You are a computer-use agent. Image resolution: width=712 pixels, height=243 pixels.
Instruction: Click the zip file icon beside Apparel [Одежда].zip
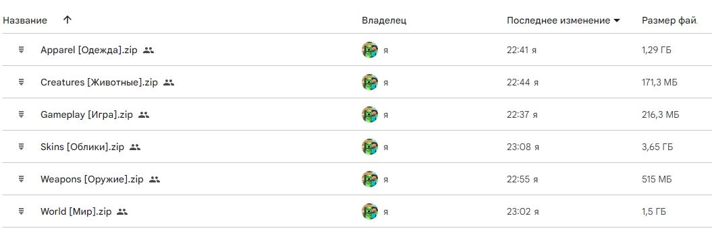21,50
